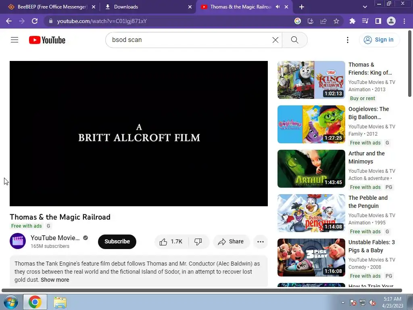View site info via lock icon
Image resolution: width=413 pixels, height=310 pixels.
point(51,21)
